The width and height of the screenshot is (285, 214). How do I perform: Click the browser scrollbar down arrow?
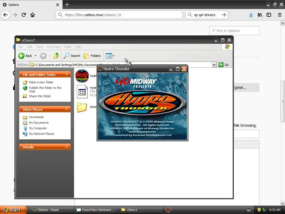pos(282,203)
